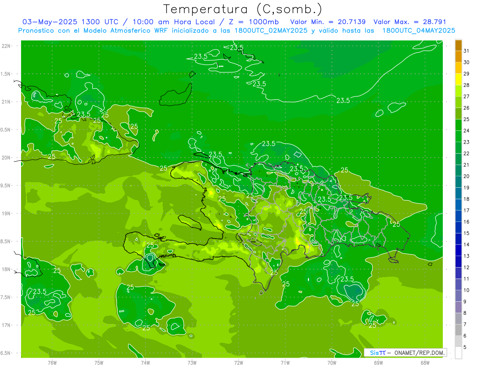
Task: Click the legend swatch between 30 and 31
Action: point(458,57)
